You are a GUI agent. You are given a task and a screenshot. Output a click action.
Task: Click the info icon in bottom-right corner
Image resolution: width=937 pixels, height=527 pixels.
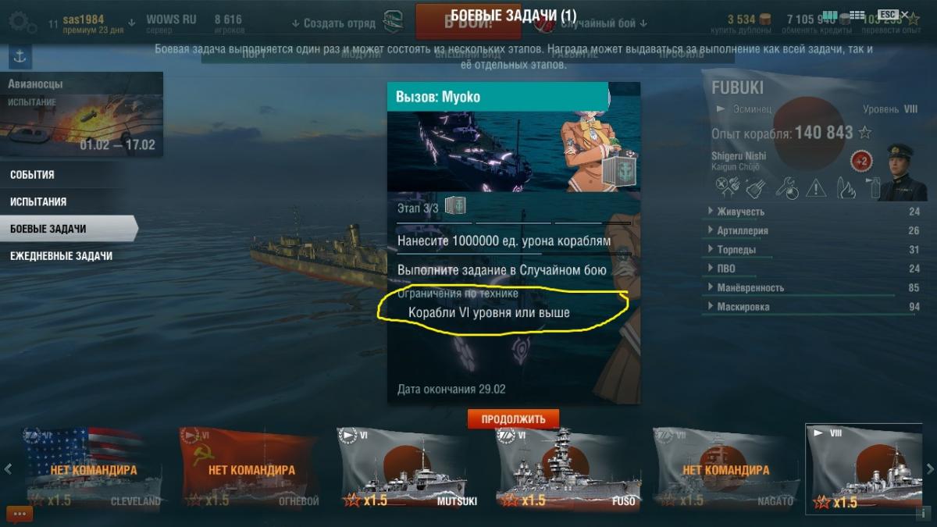point(924,513)
